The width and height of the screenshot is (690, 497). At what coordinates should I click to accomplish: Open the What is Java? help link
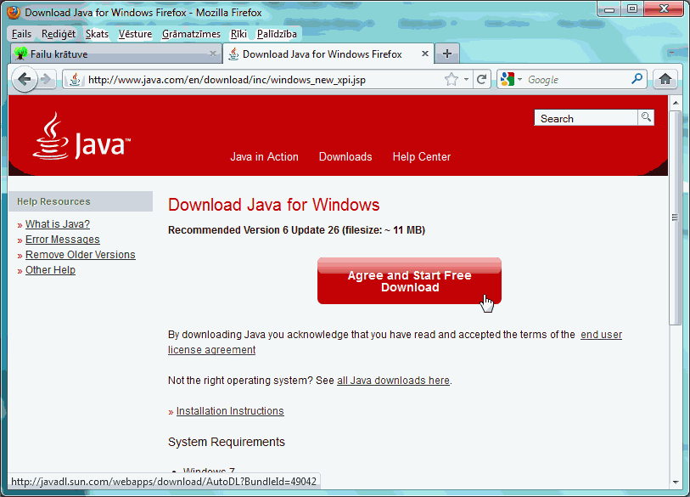coord(58,224)
